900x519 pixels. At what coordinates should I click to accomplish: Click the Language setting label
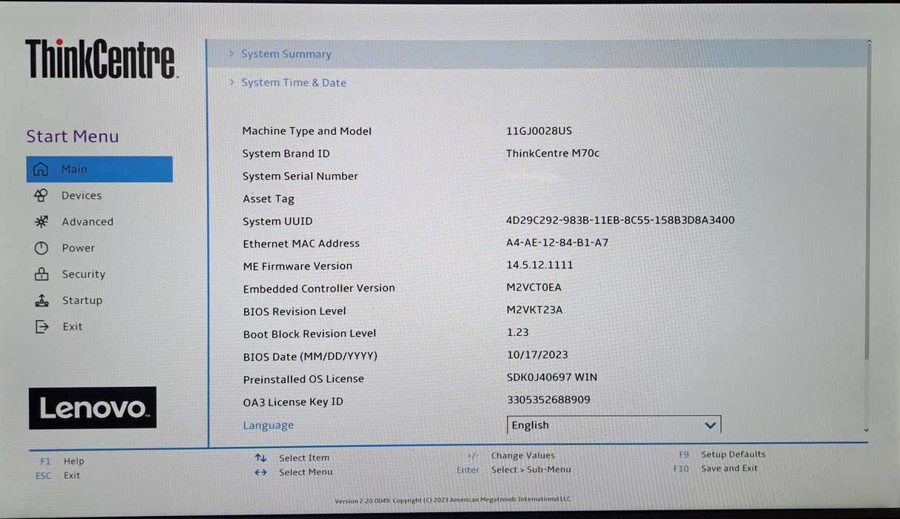(x=269, y=426)
